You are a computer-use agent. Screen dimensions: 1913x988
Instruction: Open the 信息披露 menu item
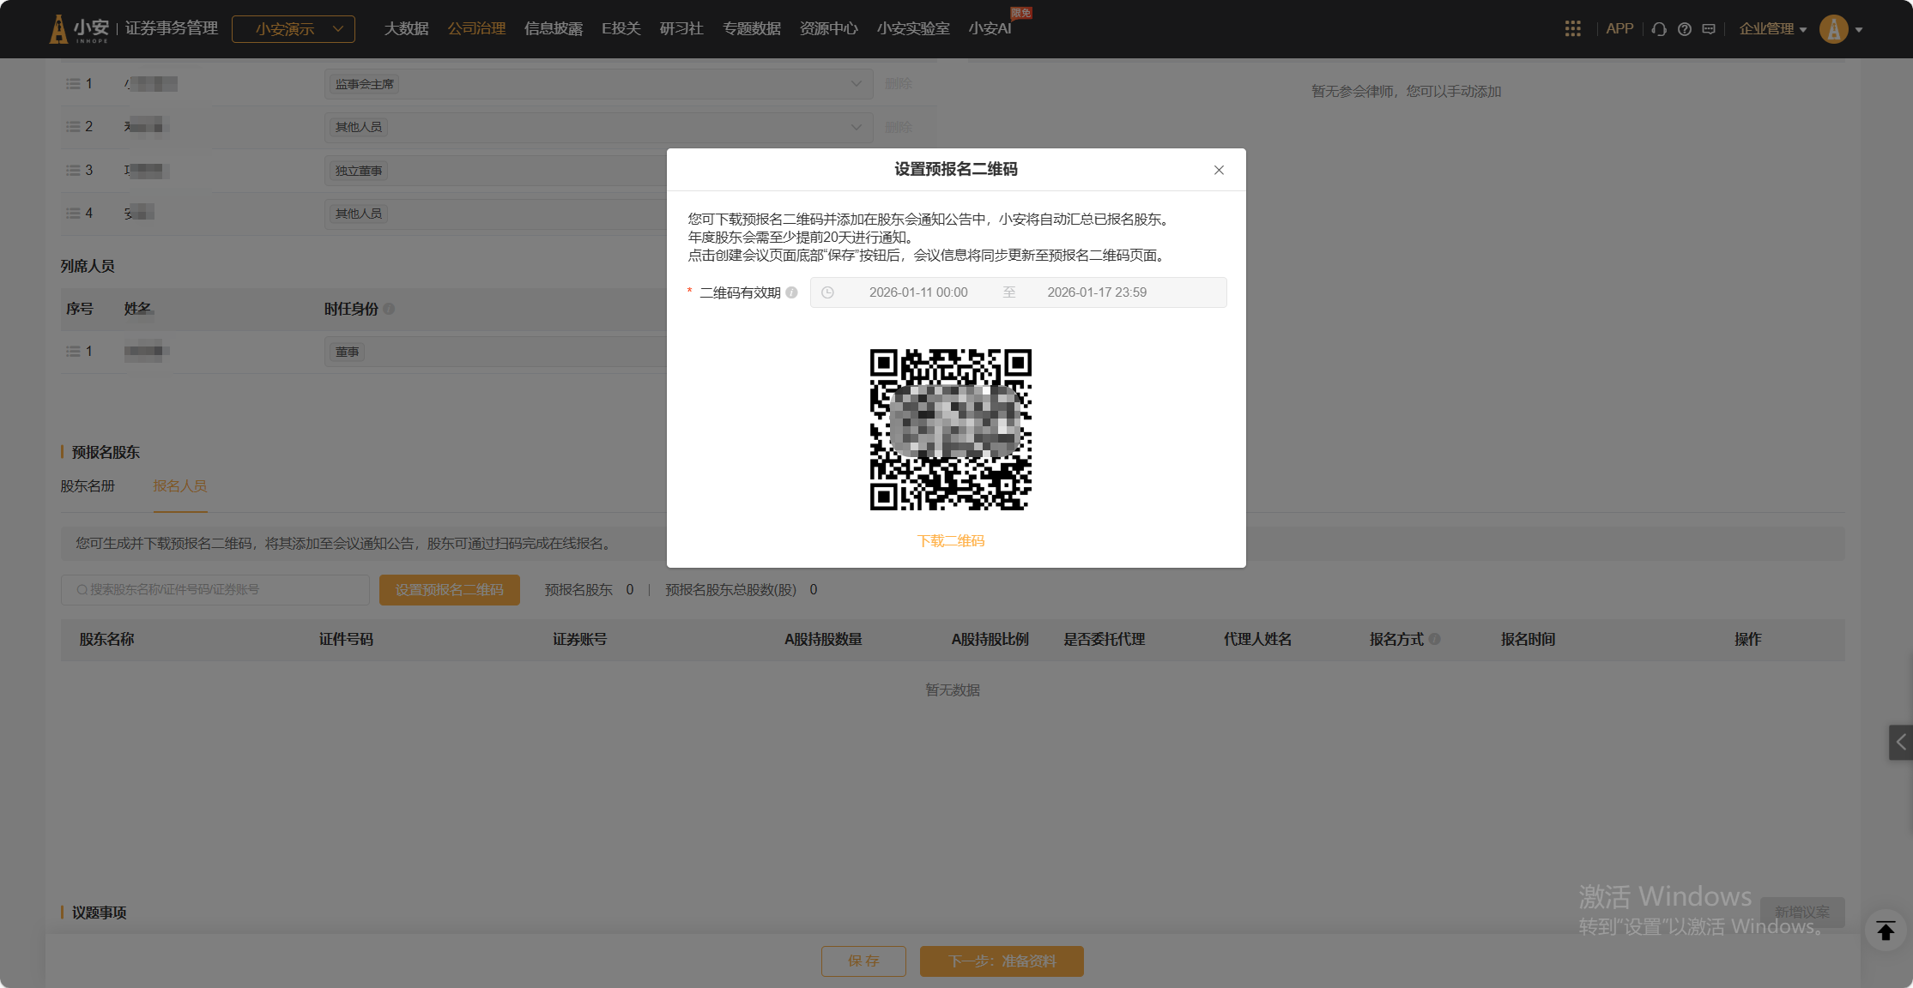pyautogui.click(x=553, y=29)
